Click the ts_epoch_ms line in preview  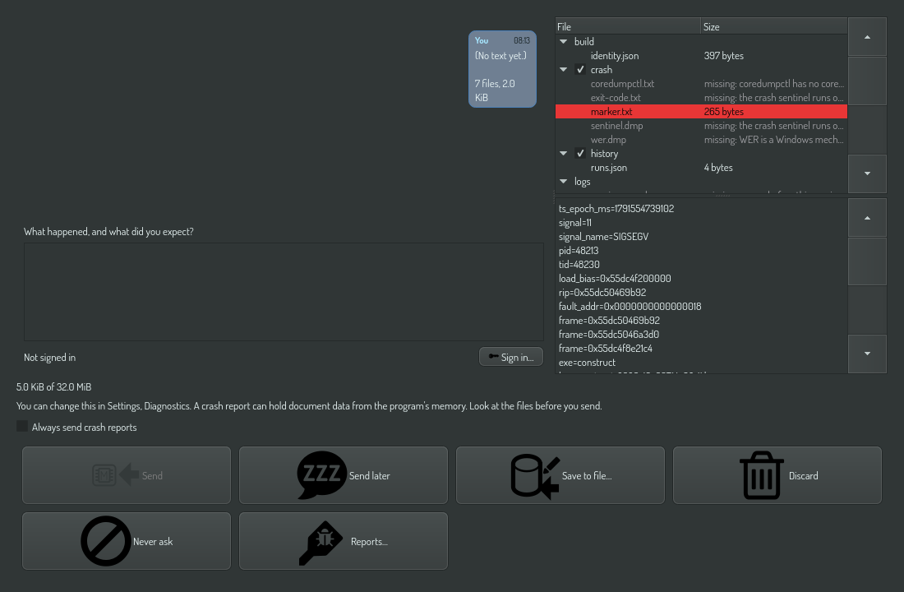tap(616, 208)
